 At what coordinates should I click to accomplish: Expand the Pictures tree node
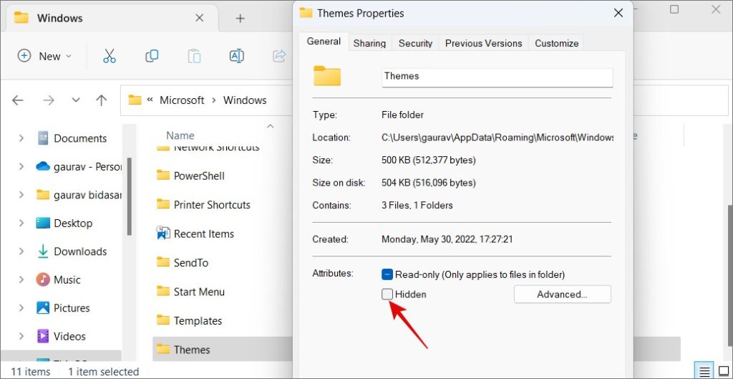click(21, 308)
